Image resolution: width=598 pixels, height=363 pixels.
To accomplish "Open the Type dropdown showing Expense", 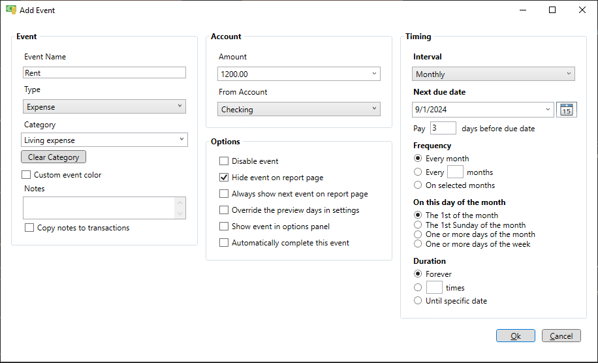I will (x=104, y=106).
